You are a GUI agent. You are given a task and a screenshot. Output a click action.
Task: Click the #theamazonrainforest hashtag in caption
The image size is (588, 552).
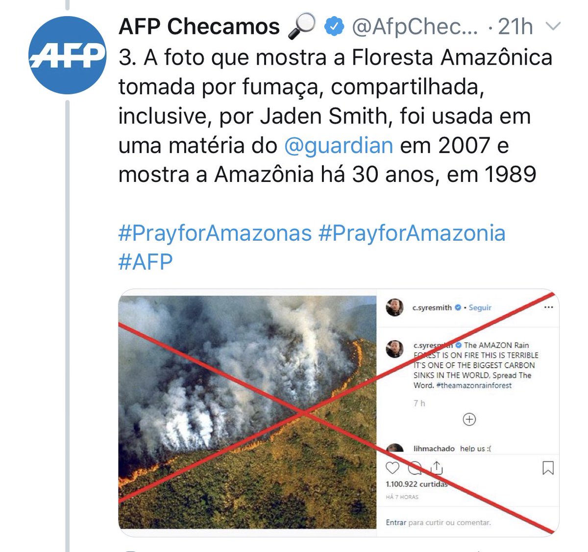(x=473, y=385)
